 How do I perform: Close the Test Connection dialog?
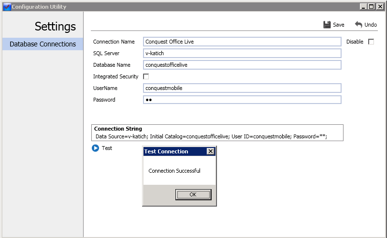point(210,151)
